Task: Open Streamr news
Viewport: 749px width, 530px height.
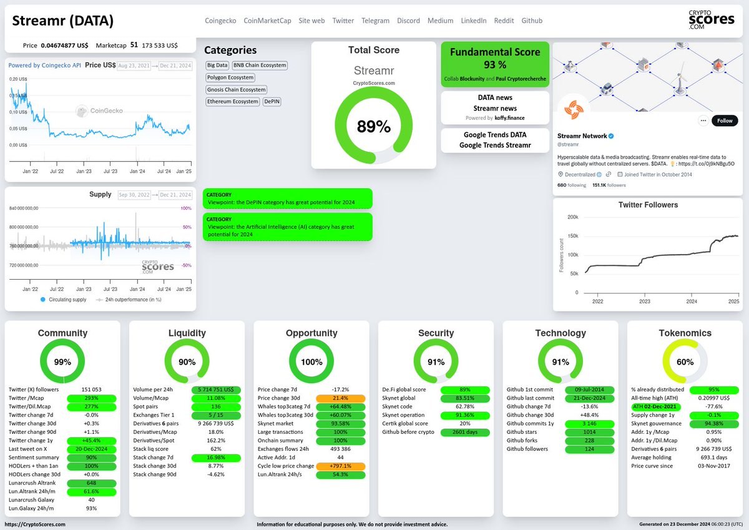Action: coord(495,108)
